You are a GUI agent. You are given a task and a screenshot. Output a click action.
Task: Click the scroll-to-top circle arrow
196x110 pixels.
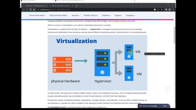tap(168, 89)
